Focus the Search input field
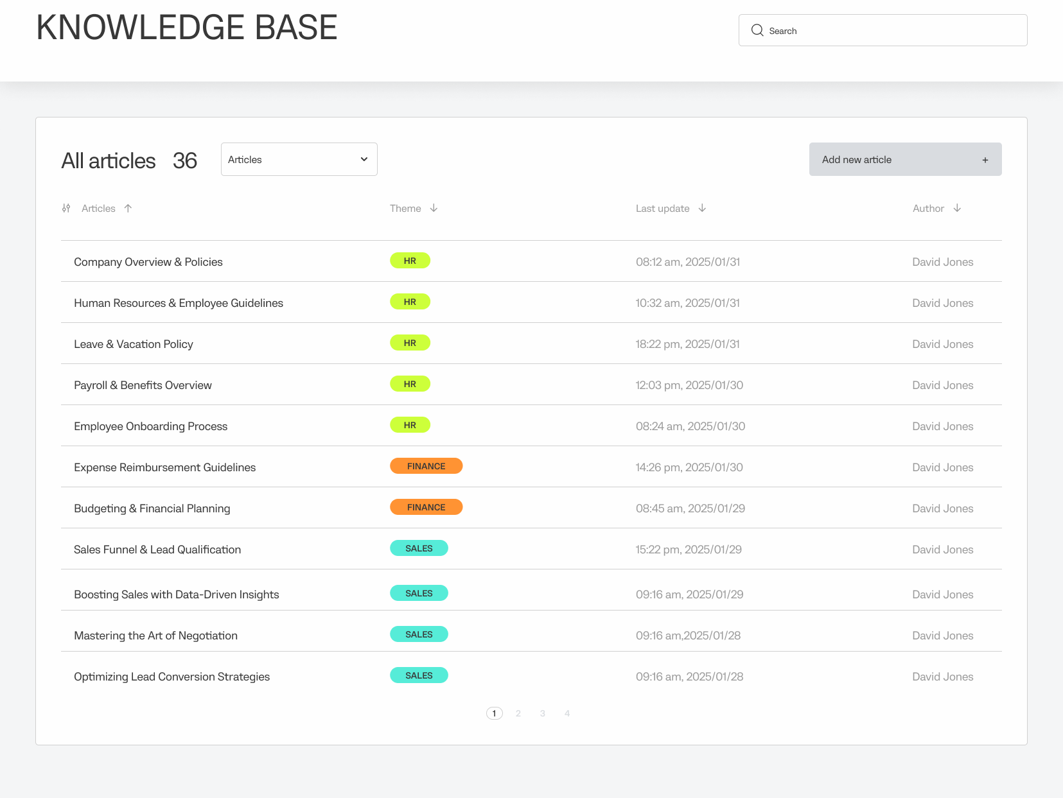 [x=893, y=31]
